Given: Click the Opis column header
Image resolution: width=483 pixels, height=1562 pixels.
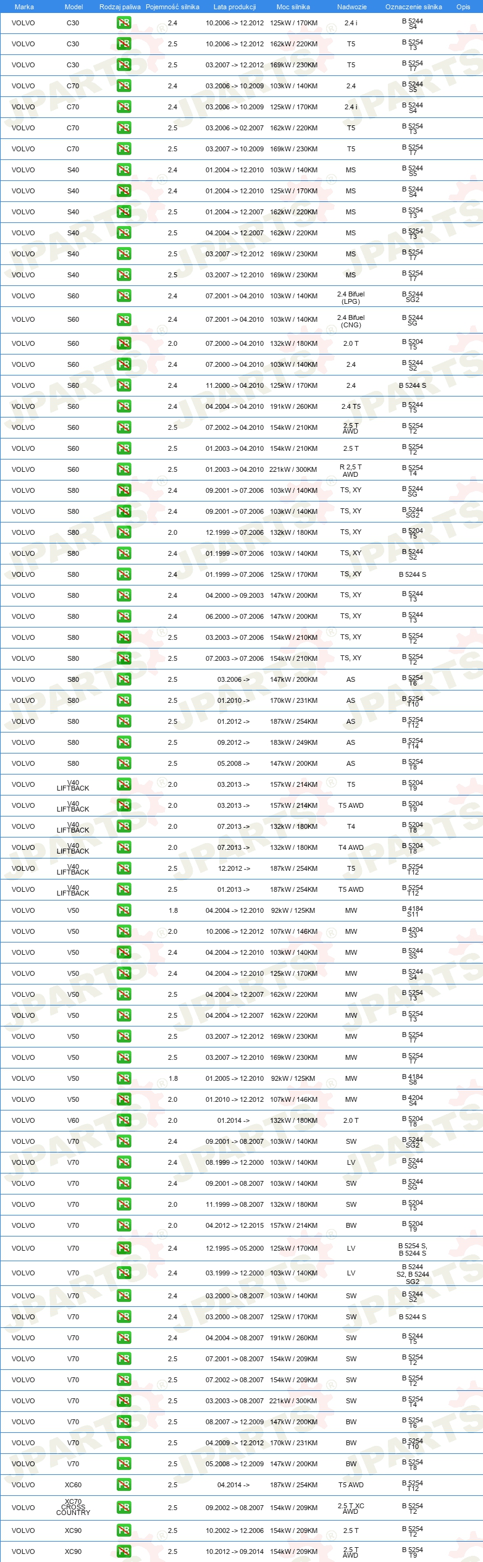Looking at the screenshot, I should coord(463,7).
